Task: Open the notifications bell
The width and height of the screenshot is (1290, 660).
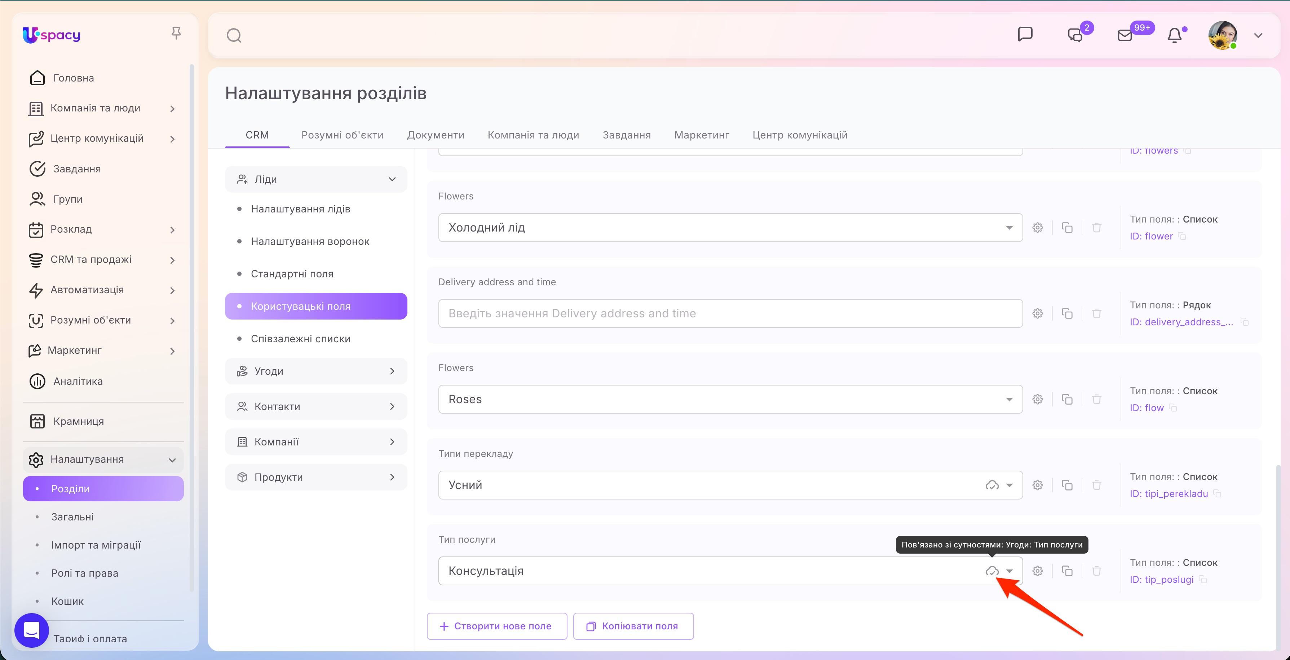Action: [x=1174, y=35]
